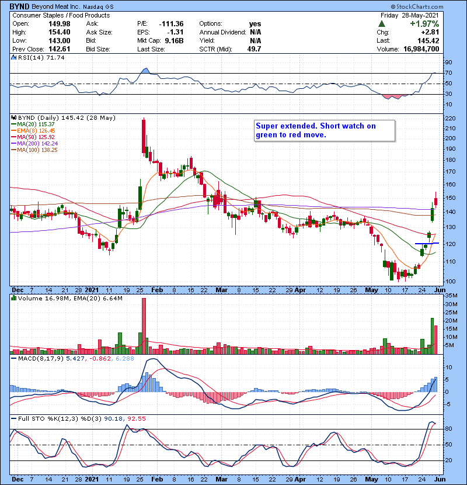
Task: Click the RSI panel chart icon
Action: tap(13, 57)
